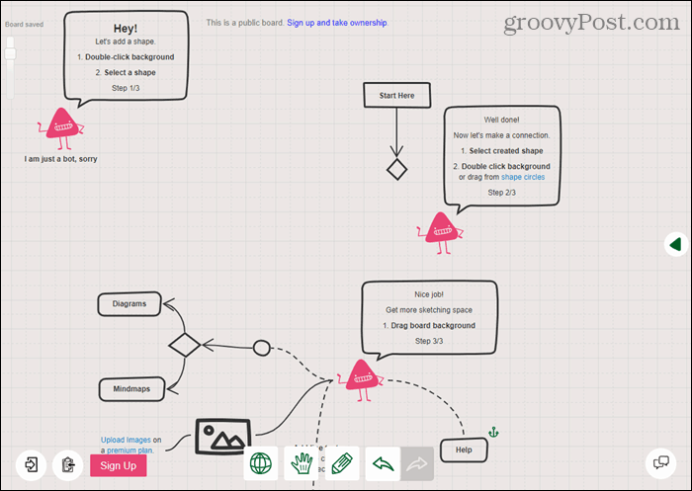Undo the last action
This screenshot has width=692, height=491.
(x=384, y=463)
